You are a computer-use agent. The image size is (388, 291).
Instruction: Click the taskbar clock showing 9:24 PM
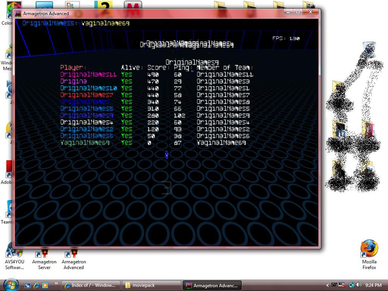pyautogui.click(x=374, y=285)
